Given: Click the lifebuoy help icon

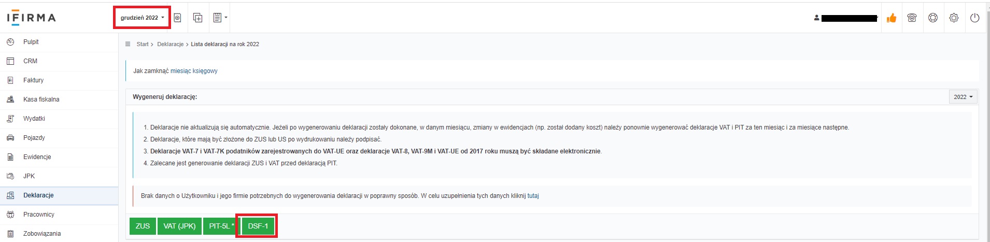Looking at the screenshot, I should 933,18.
